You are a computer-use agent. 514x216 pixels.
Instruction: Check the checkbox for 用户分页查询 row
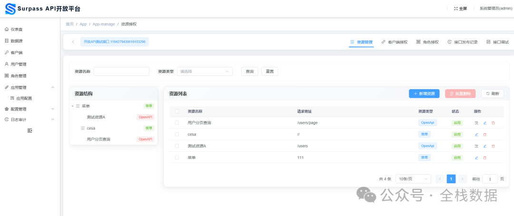point(177,123)
